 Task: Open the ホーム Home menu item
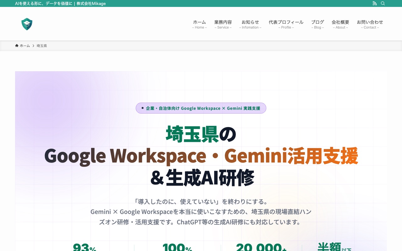coord(199,24)
